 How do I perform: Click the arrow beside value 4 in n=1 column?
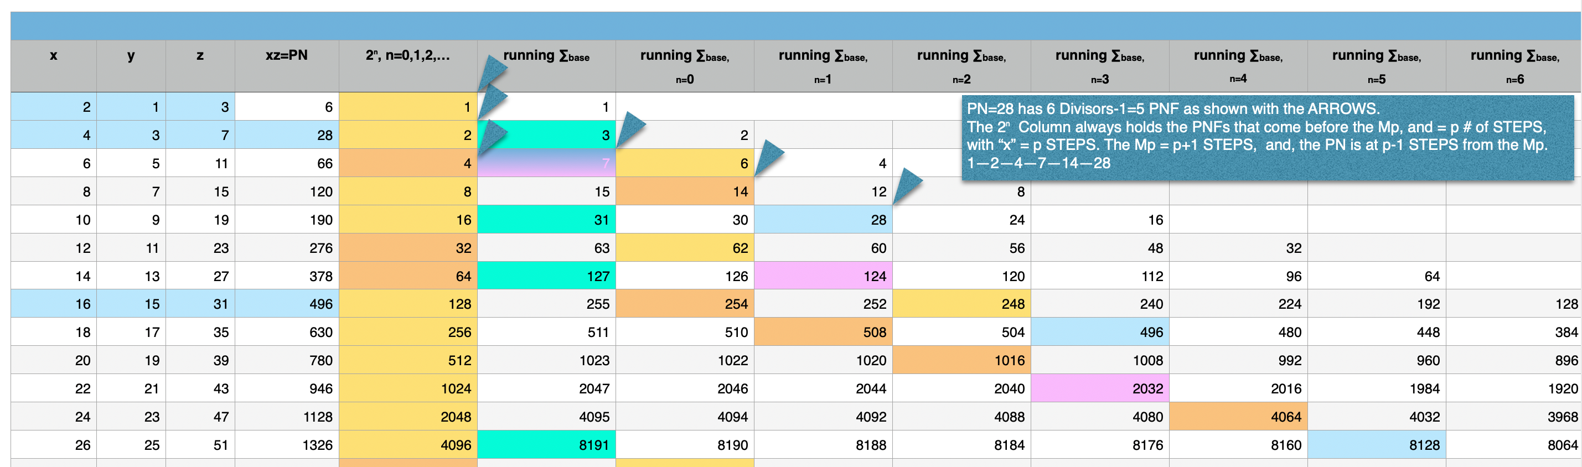[x=769, y=158]
